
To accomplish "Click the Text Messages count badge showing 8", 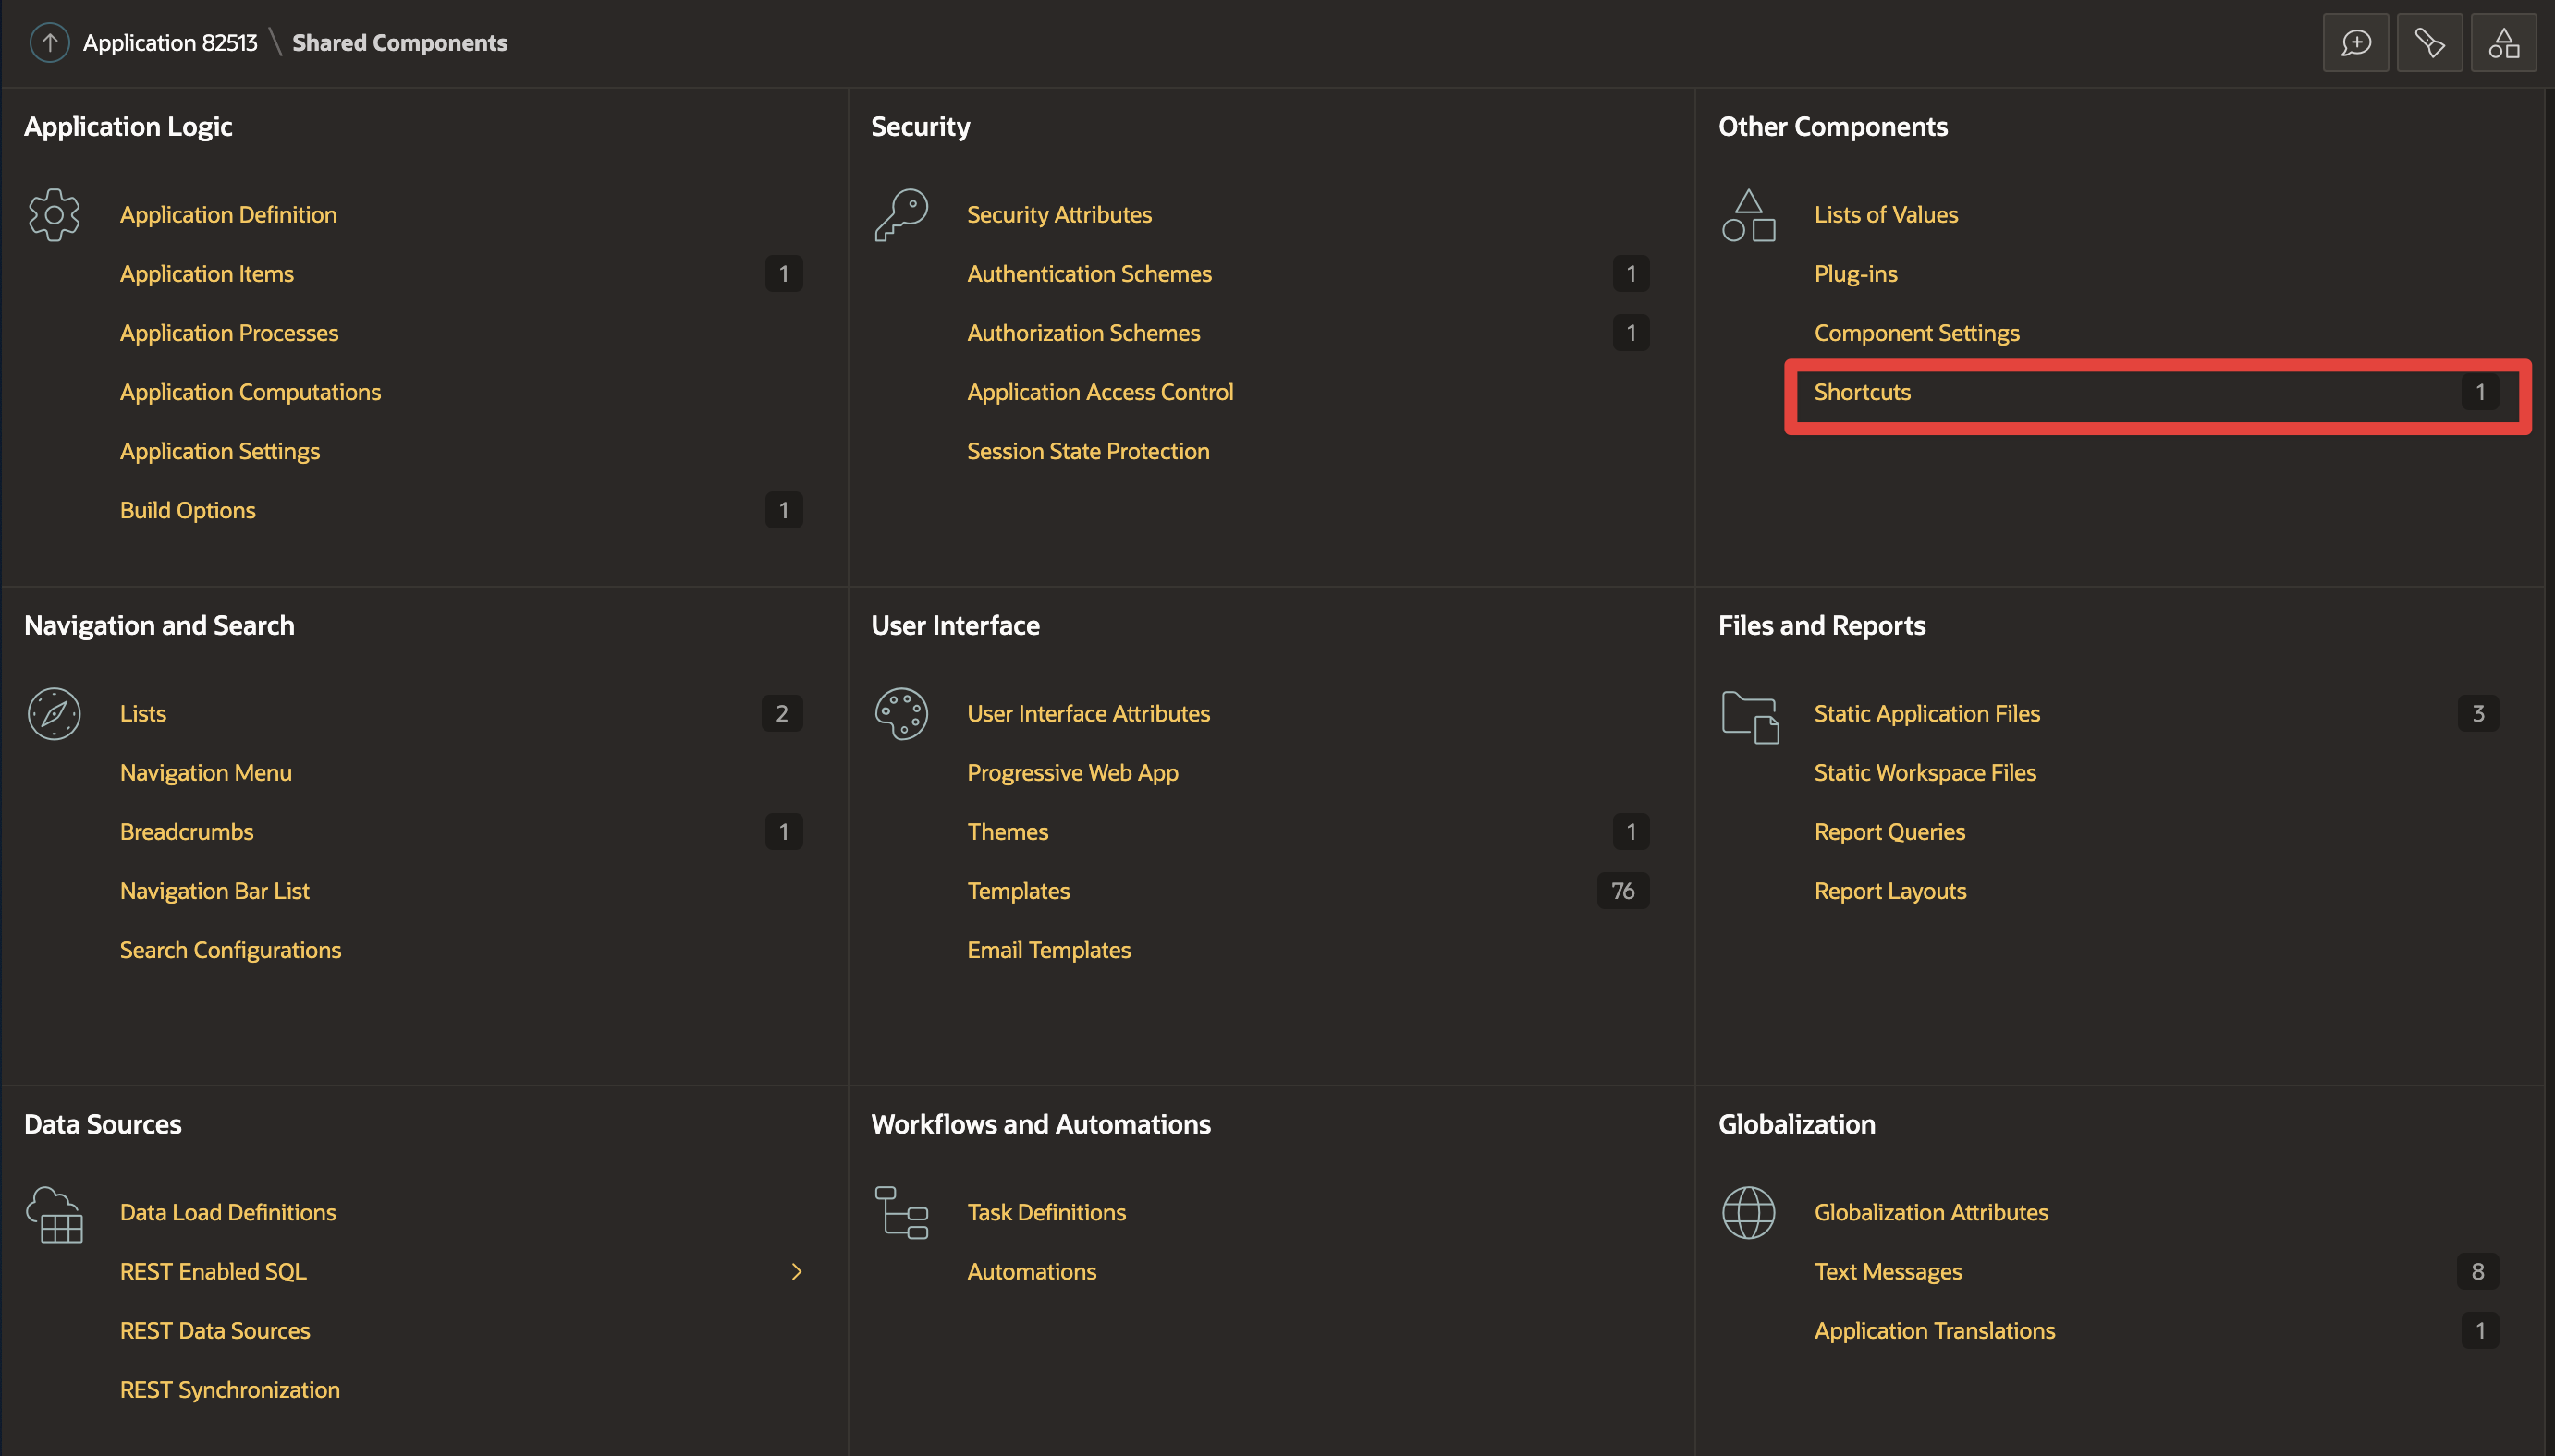I will pyautogui.click(x=2477, y=1272).
